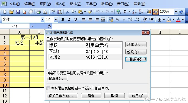Toggle Bold formatting
188x103 pixels.
pos(63,20)
